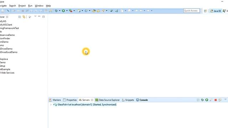The height and width of the screenshot is (128, 228).
Task: Open the Back history dropdown arrow
Action: 144,11
